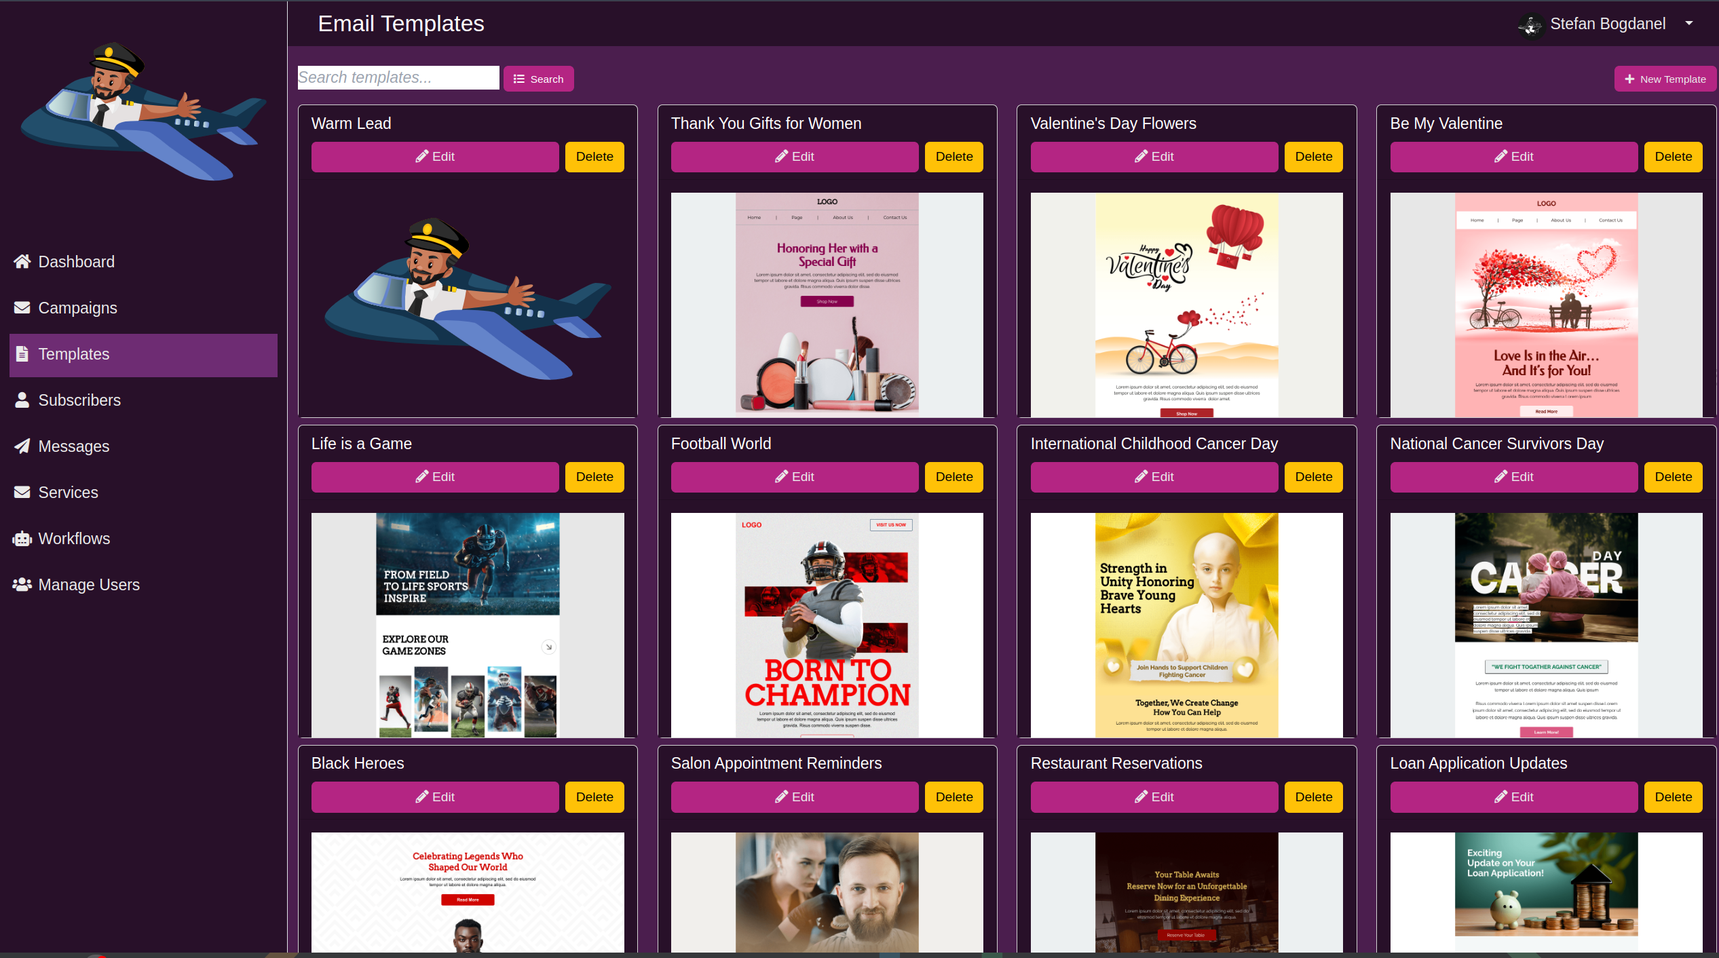Create a New Template

click(1665, 79)
